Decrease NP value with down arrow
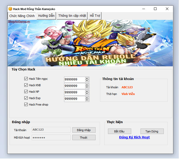The width and height of the screenshot is (179, 159). click(x=87, y=94)
